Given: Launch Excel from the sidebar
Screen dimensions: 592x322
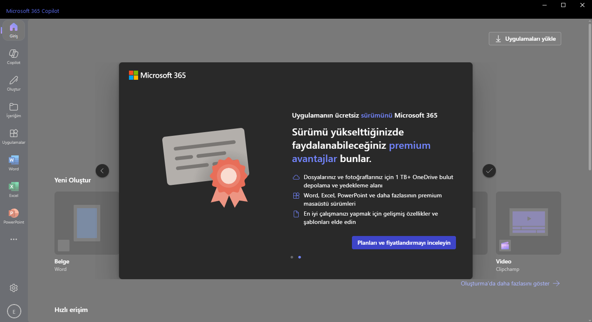Looking at the screenshot, I should click(x=14, y=190).
